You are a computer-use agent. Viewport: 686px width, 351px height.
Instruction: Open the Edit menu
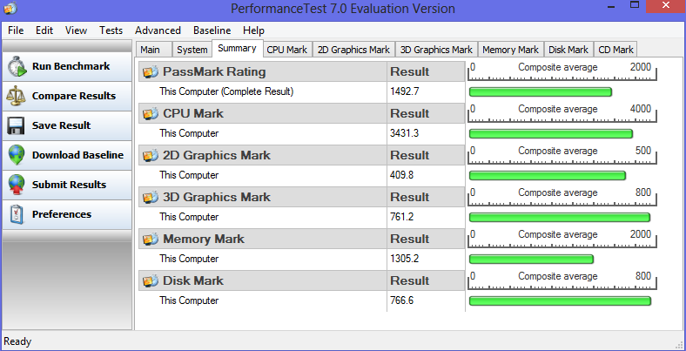[44, 30]
